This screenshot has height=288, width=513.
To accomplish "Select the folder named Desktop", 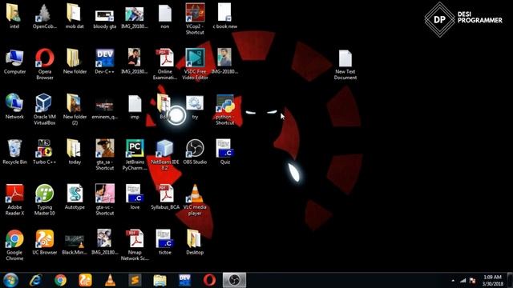I will 194,239.
